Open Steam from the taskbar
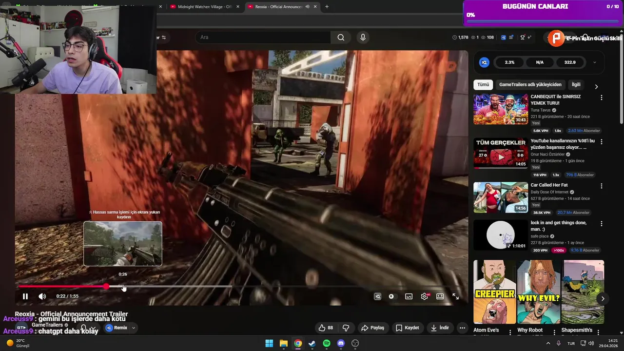 click(312, 343)
